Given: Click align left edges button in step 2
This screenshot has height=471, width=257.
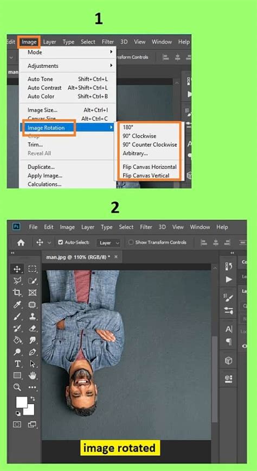Looking at the screenshot, I should pyautogui.click(x=204, y=242).
